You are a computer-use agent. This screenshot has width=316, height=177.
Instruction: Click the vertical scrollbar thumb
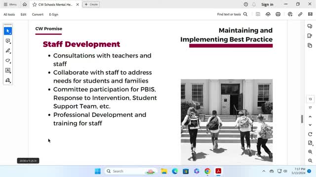[x=302, y=119]
